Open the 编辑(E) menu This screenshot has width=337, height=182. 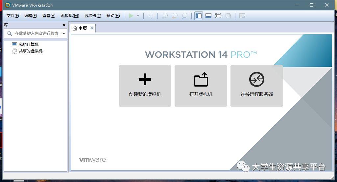(31, 16)
